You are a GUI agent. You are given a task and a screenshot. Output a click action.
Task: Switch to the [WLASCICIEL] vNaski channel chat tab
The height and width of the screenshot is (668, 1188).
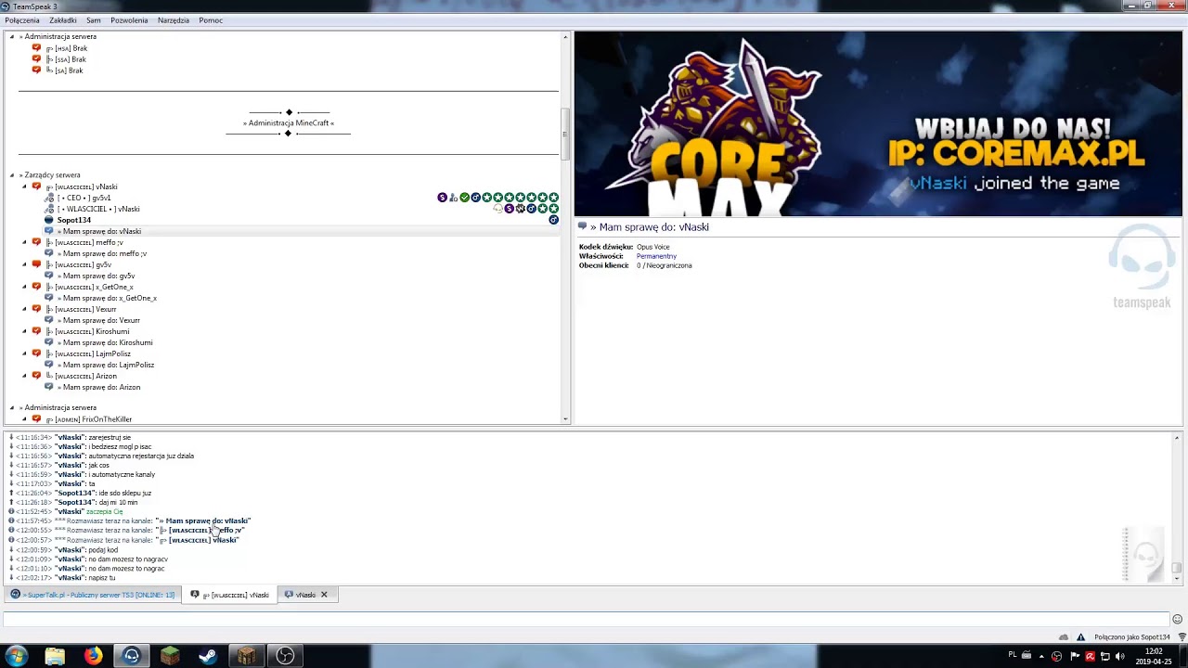pyautogui.click(x=230, y=595)
